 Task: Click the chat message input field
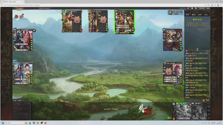click(193, 100)
